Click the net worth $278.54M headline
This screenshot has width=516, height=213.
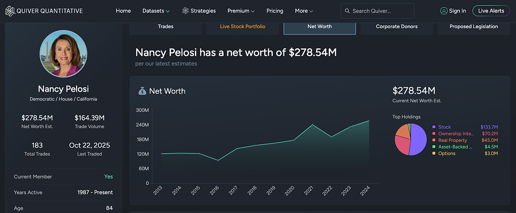[x=236, y=52]
